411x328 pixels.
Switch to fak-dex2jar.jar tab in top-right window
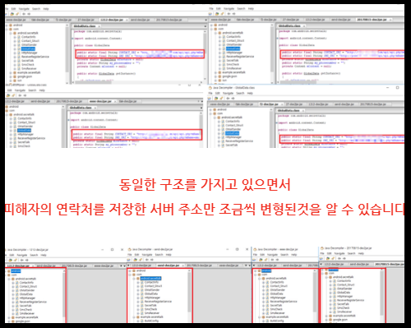coord(245,20)
